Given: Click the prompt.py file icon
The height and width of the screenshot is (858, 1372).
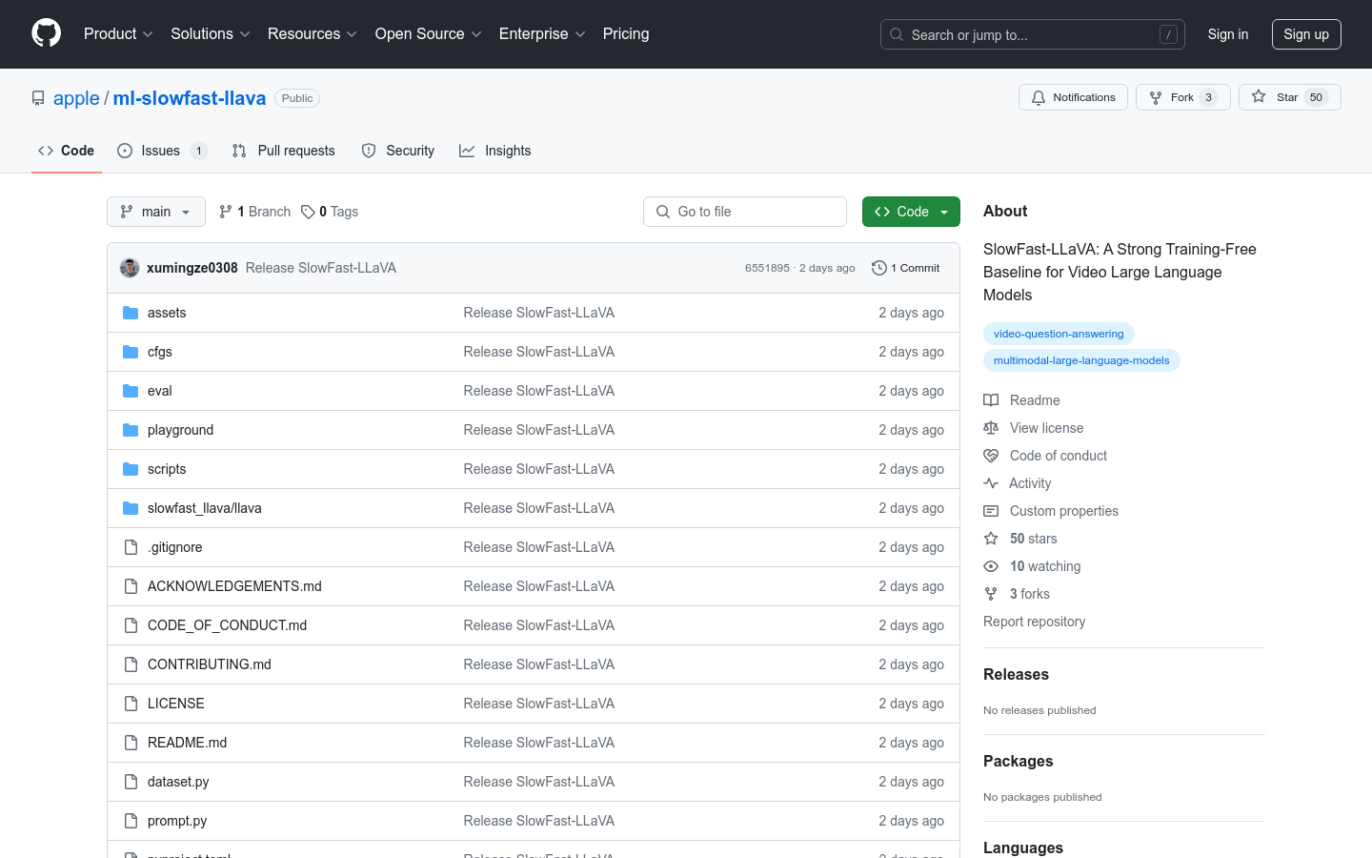Looking at the screenshot, I should click(x=131, y=821).
